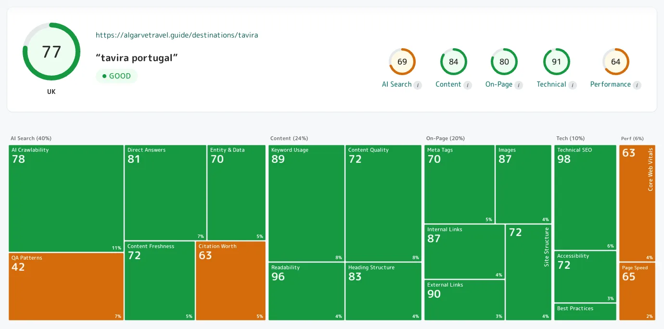Click the info icon beside AI Search

tap(418, 85)
